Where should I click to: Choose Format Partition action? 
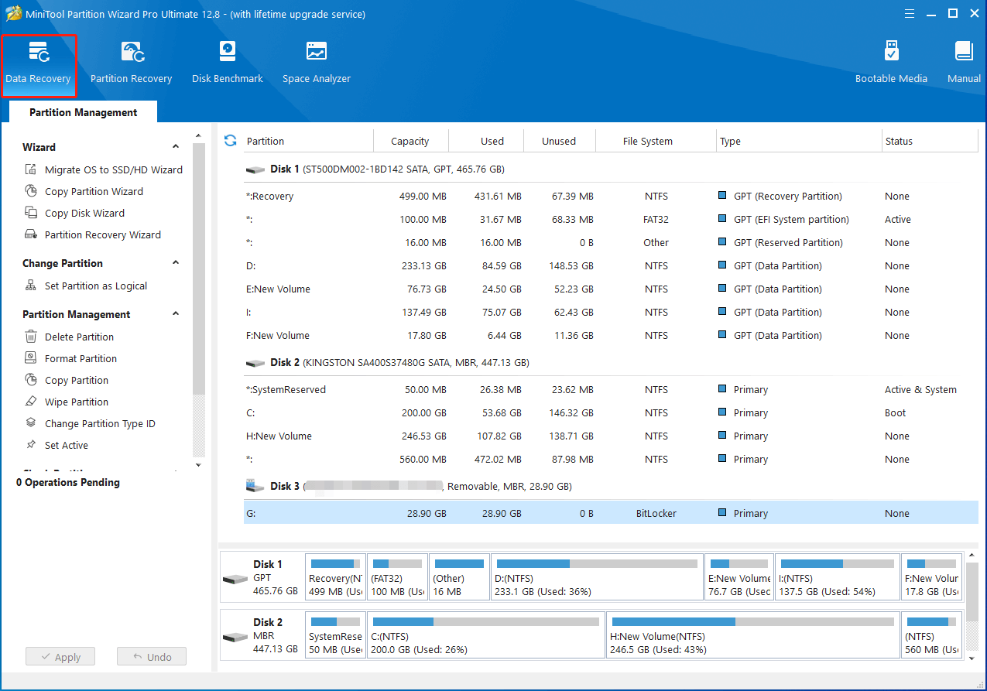(81, 358)
